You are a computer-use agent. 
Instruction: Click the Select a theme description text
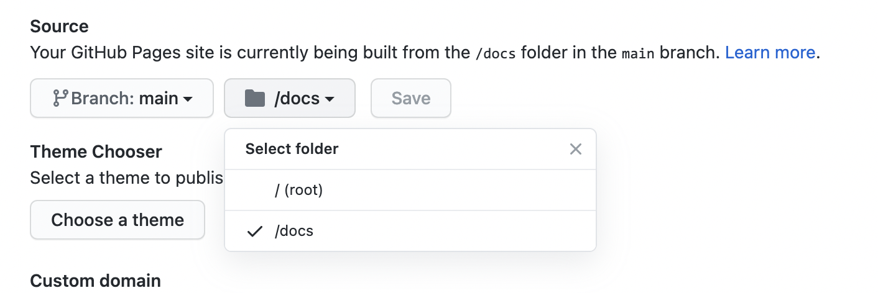pyautogui.click(x=127, y=178)
